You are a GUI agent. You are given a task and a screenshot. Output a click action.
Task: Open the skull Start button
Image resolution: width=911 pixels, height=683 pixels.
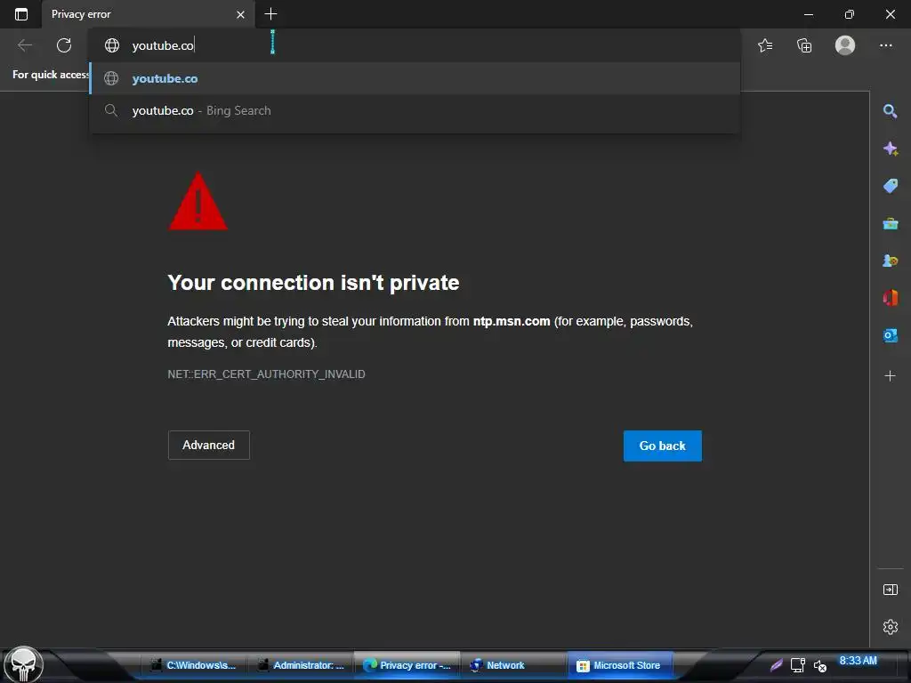23,664
